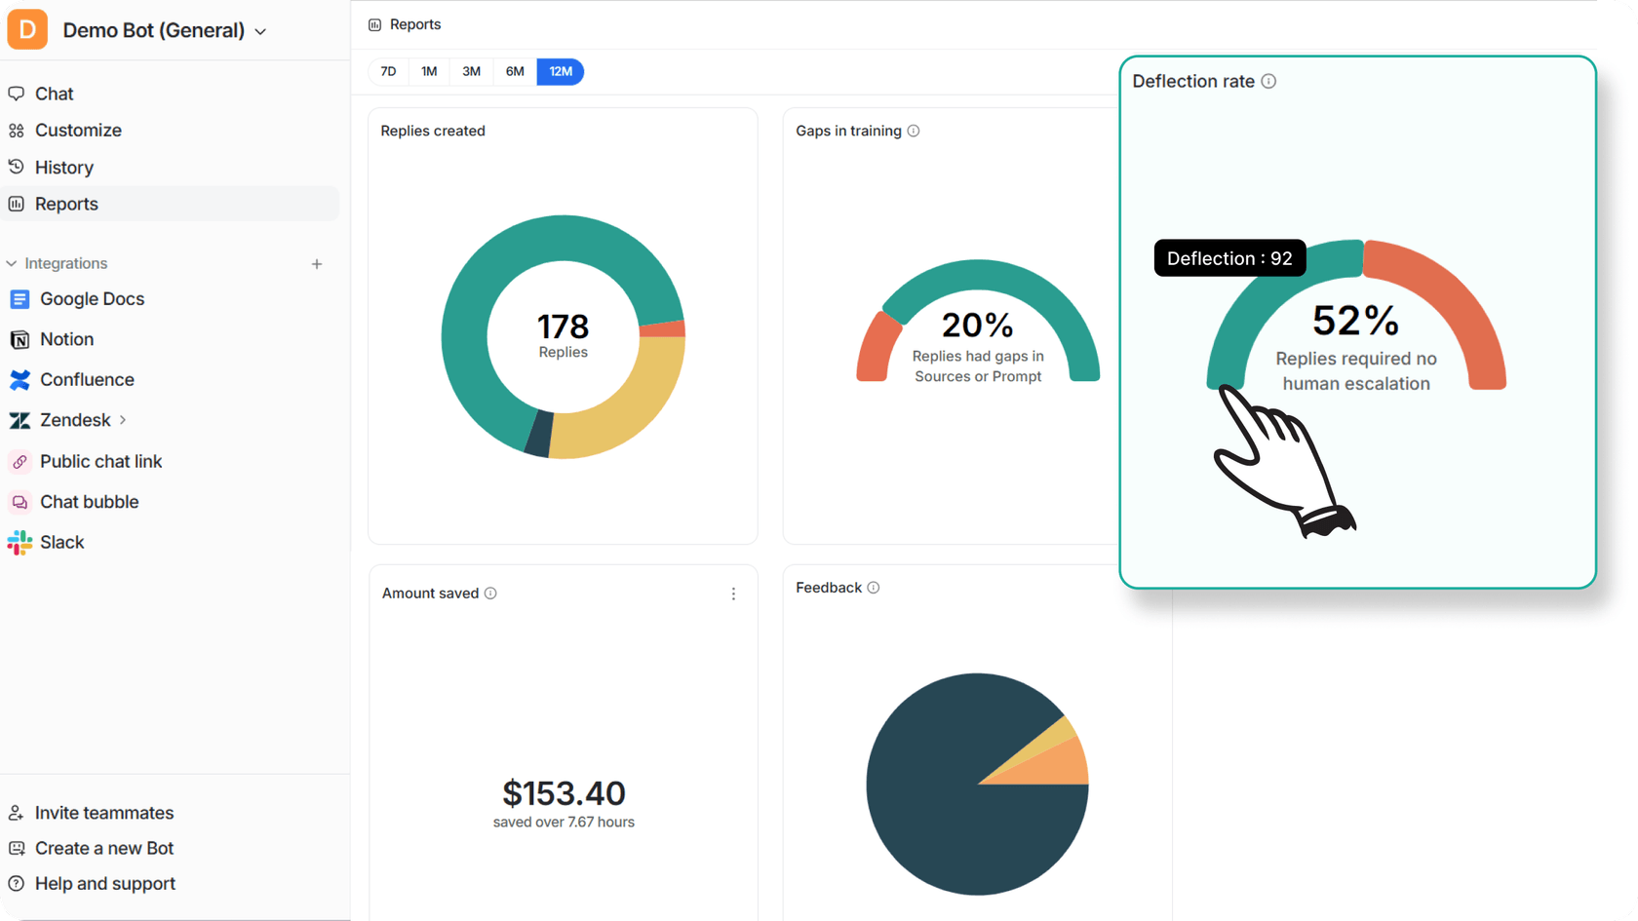1638x921 pixels.
Task: Show the Gaps in training info tooltip
Action: (x=914, y=130)
